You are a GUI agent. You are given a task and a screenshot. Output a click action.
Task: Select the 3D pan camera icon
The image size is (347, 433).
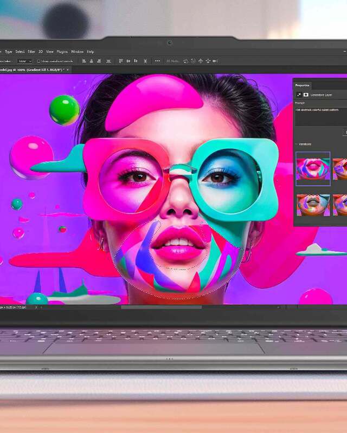[201, 61]
